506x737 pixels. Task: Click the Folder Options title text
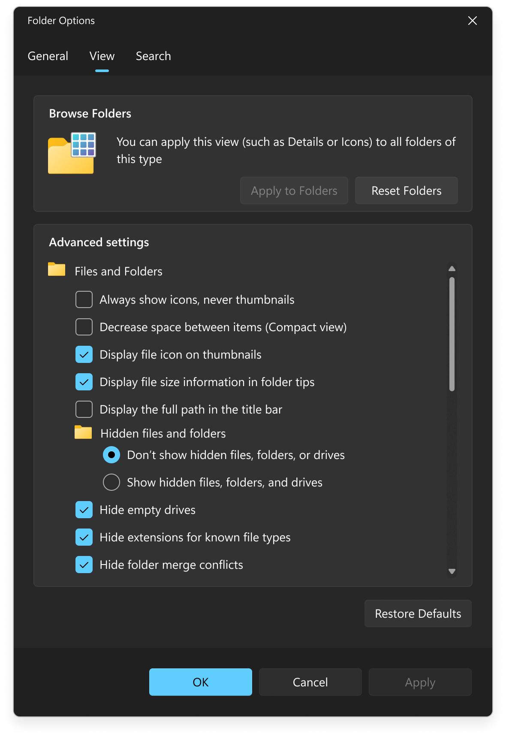61,21
